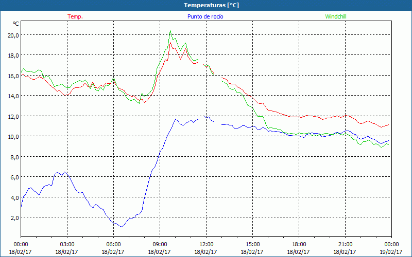This screenshot has height=257, width=412.
Task: Click the 18:00 time axis label
Action: pyautogui.click(x=299, y=245)
